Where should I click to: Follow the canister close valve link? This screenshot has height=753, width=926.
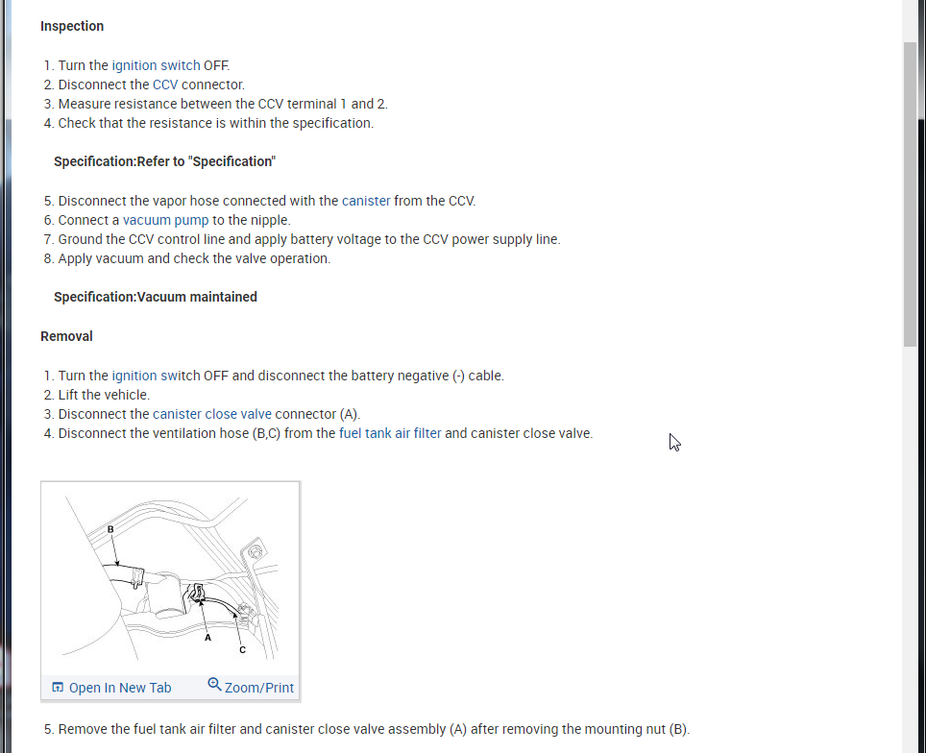[x=211, y=414]
